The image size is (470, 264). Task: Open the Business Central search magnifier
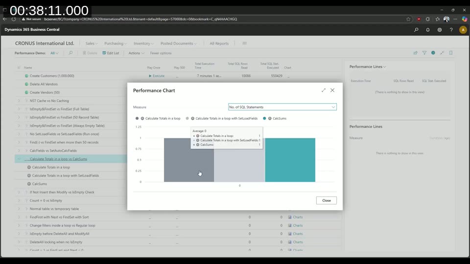click(x=416, y=30)
